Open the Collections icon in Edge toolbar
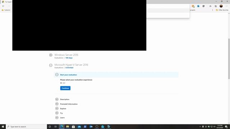Screen dimensions: 230x129 tap(216, 6)
